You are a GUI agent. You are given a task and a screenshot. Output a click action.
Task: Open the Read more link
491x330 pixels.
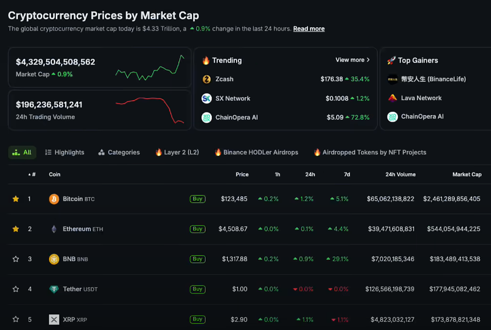pos(309,29)
